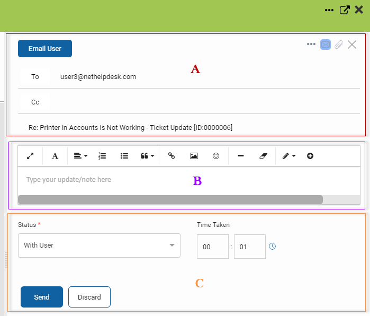Pop out the panel in new window
Image resolution: width=370 pixels, height=316 pixels.
pos(344,10)
